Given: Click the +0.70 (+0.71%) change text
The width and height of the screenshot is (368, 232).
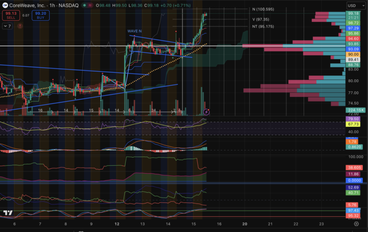Looking at the screenshot, I should pos(175,5).
